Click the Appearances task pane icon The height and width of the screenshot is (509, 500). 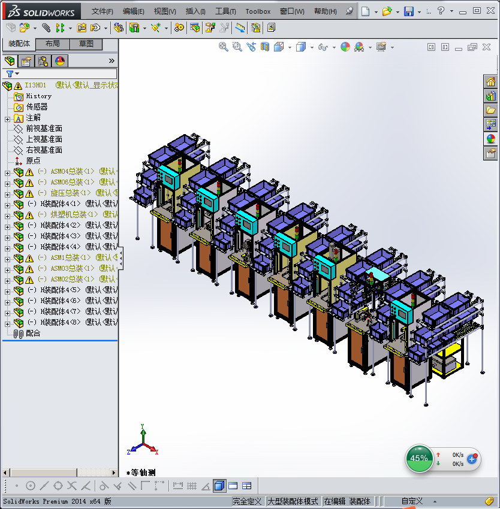[x=490, y=138]
